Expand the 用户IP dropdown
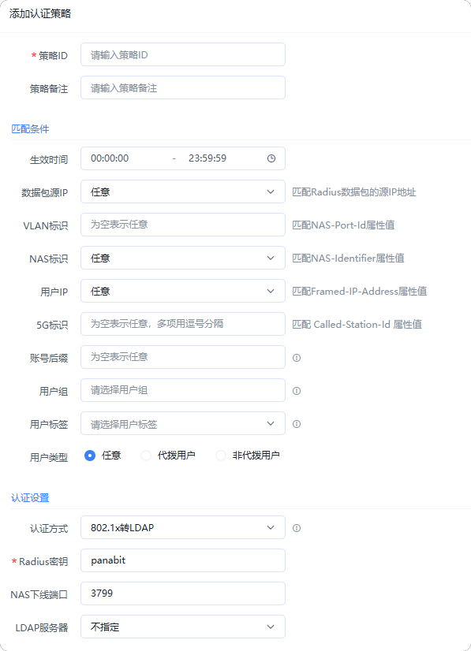 (183, 291)
